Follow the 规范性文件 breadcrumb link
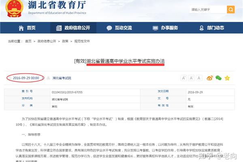The height and width of the screenshot is (162, 243). (x=82, y=41)
